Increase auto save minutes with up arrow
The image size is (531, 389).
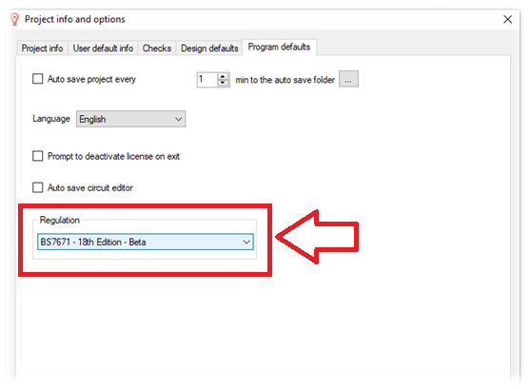(x=223, y=76)
